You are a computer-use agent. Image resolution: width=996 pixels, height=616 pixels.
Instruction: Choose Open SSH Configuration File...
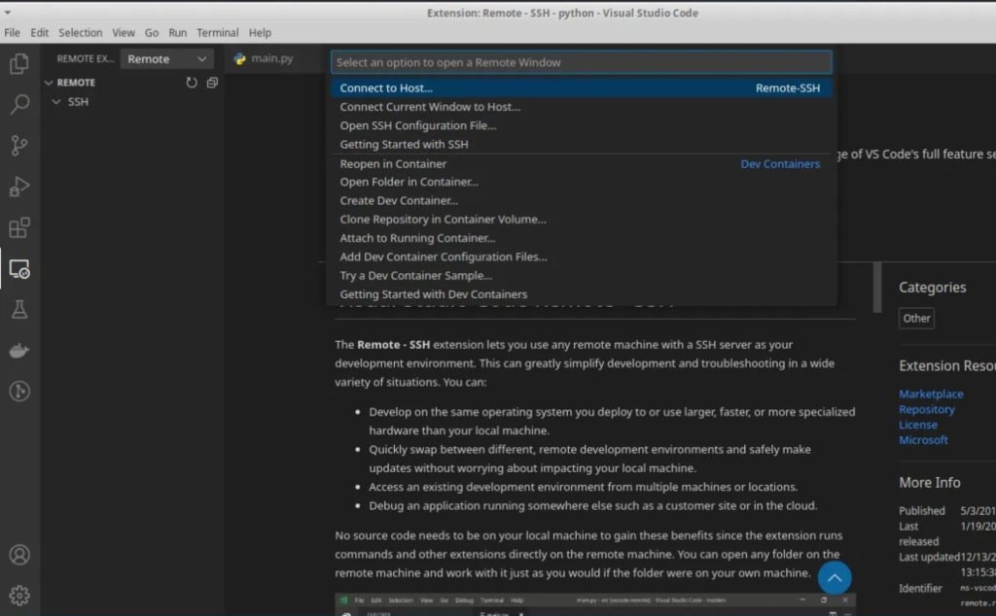pyautogui.click(x=582, y=125)
